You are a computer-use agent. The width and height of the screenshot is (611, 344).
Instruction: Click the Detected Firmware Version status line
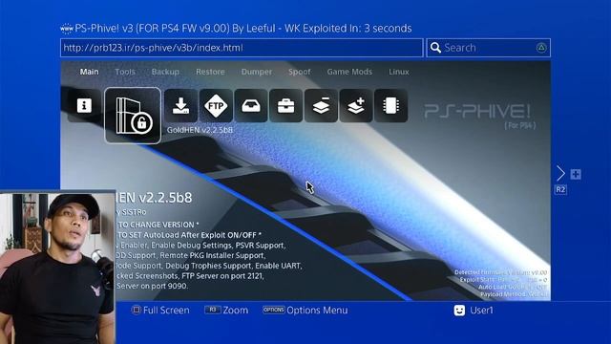click(x=500, y=272)
